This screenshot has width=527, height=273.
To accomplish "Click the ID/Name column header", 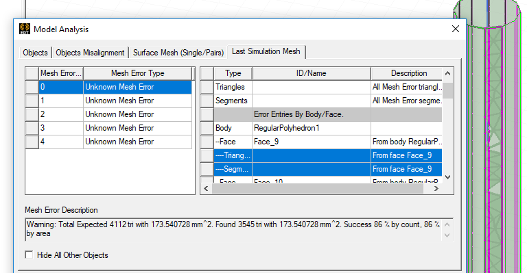I will (312, 73).
